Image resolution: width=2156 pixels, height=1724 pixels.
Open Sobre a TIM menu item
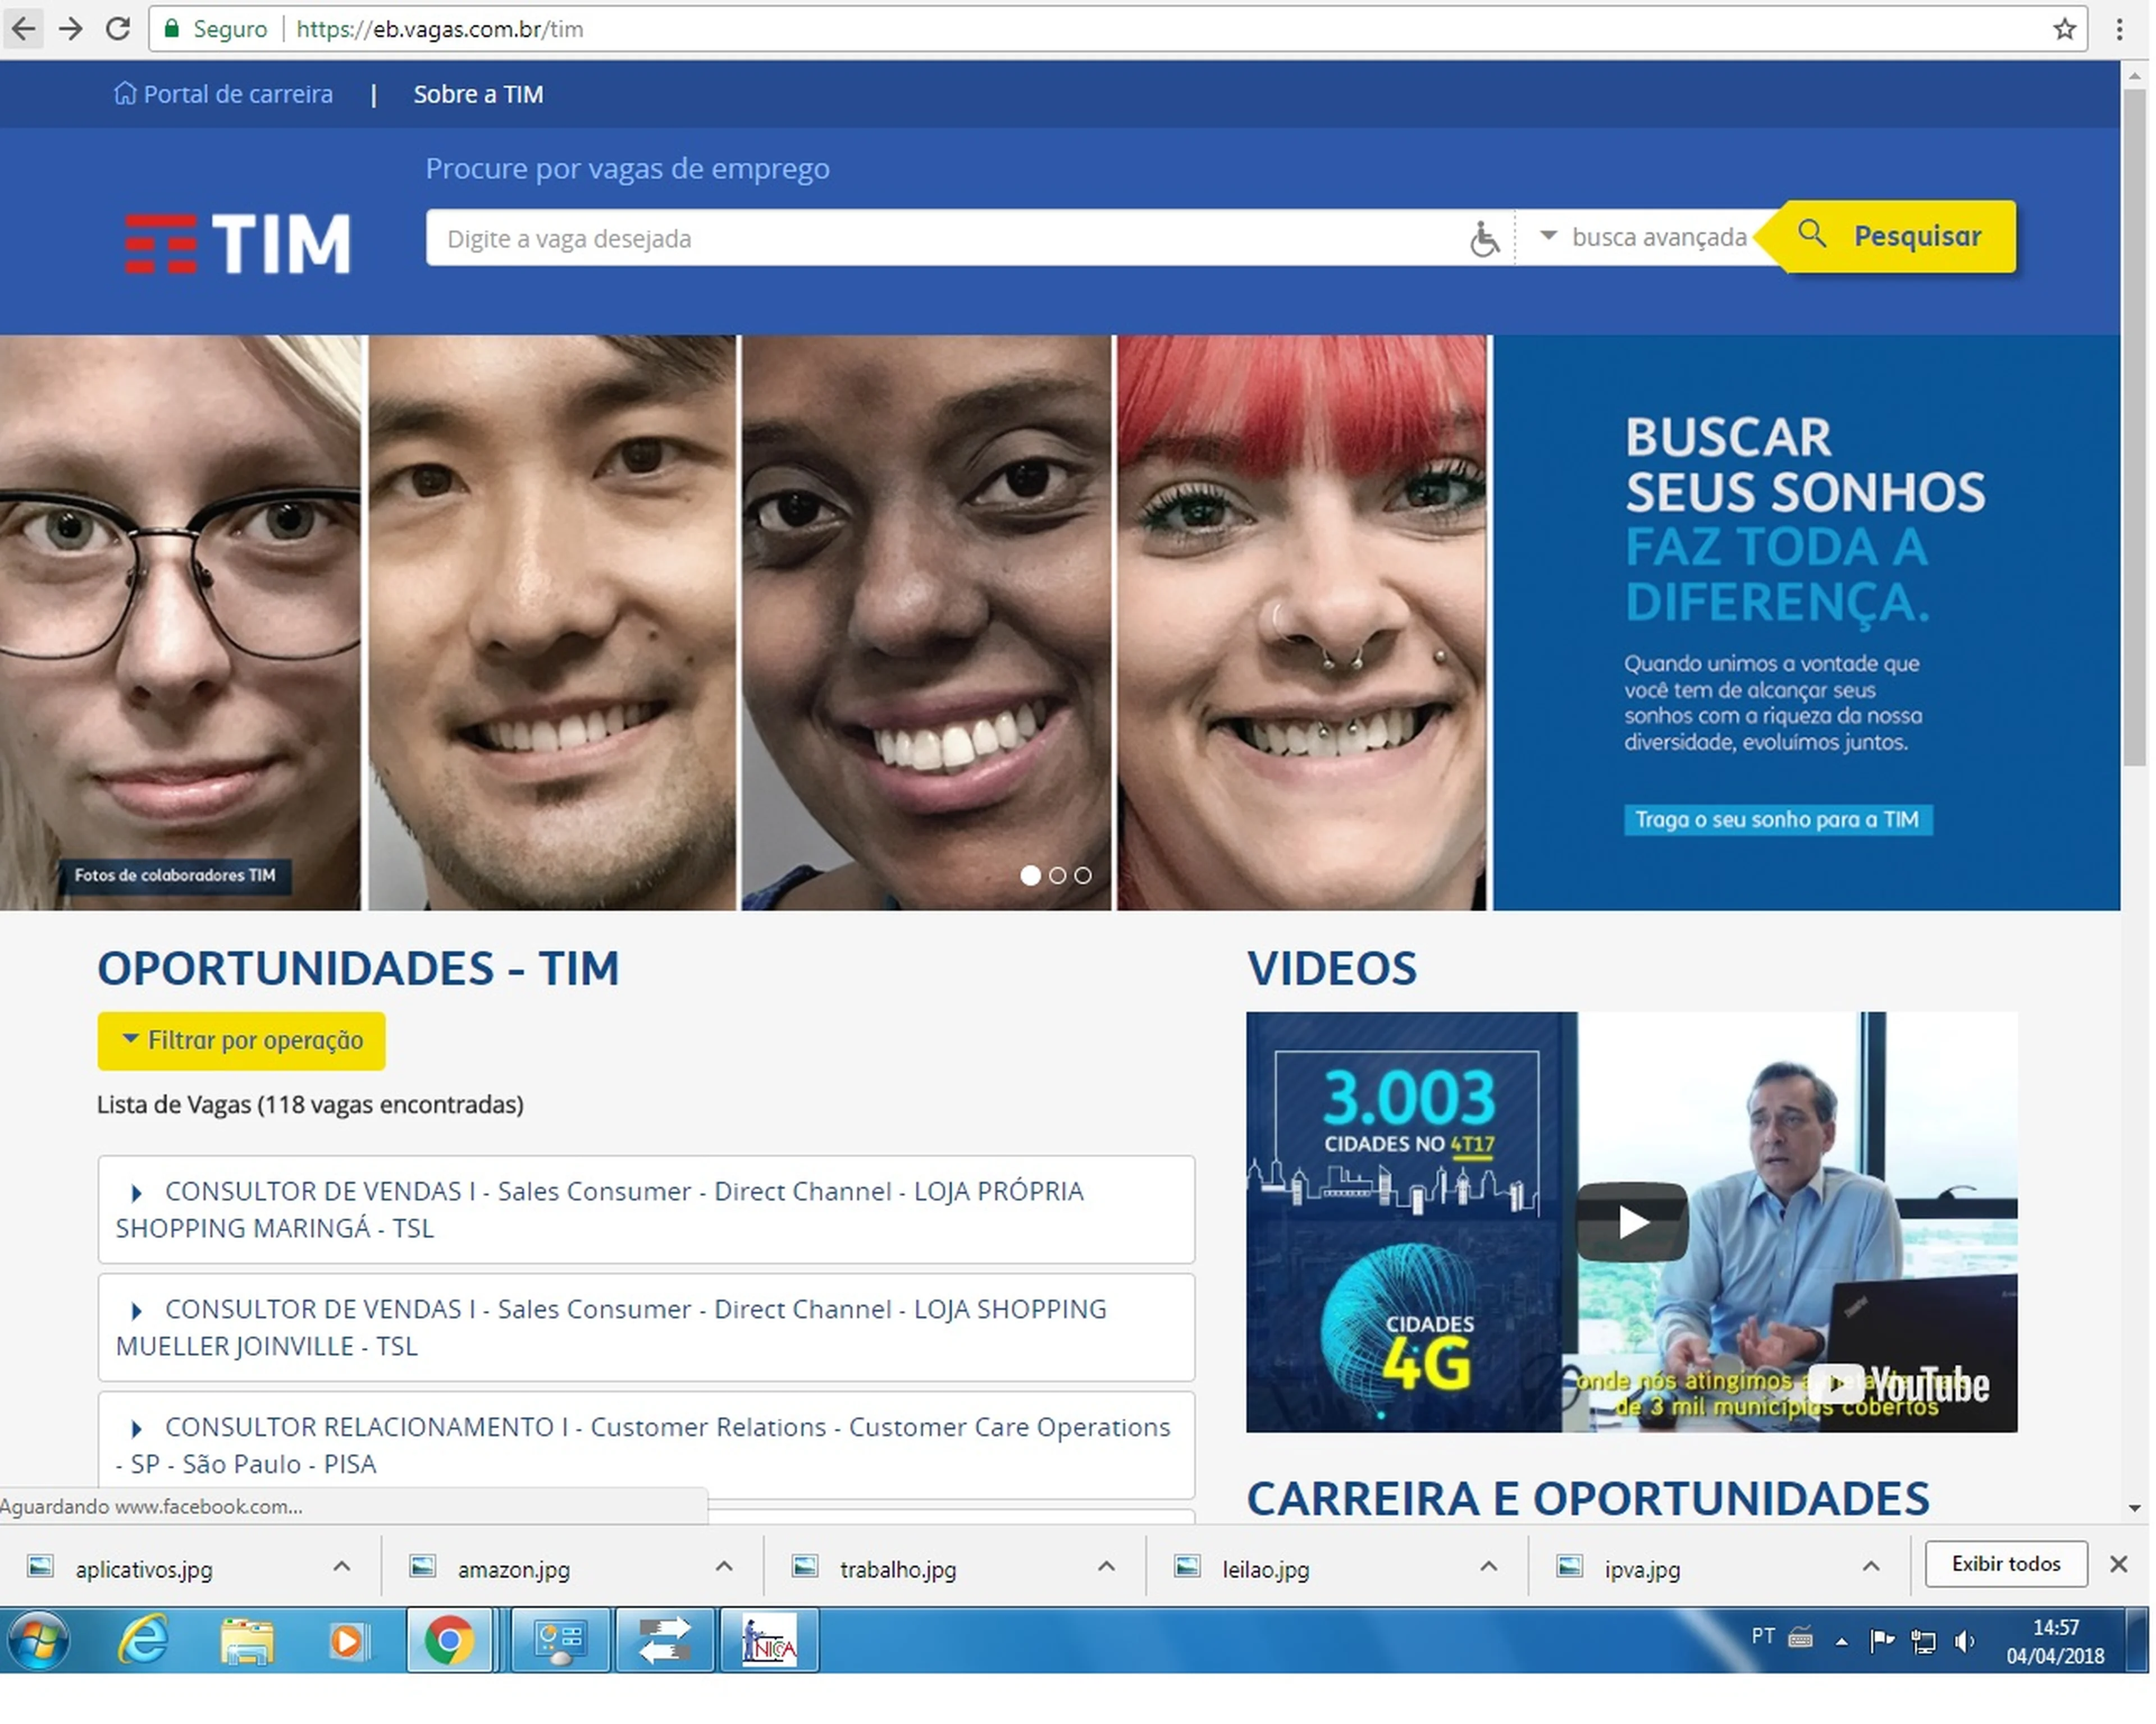point(479,94)
